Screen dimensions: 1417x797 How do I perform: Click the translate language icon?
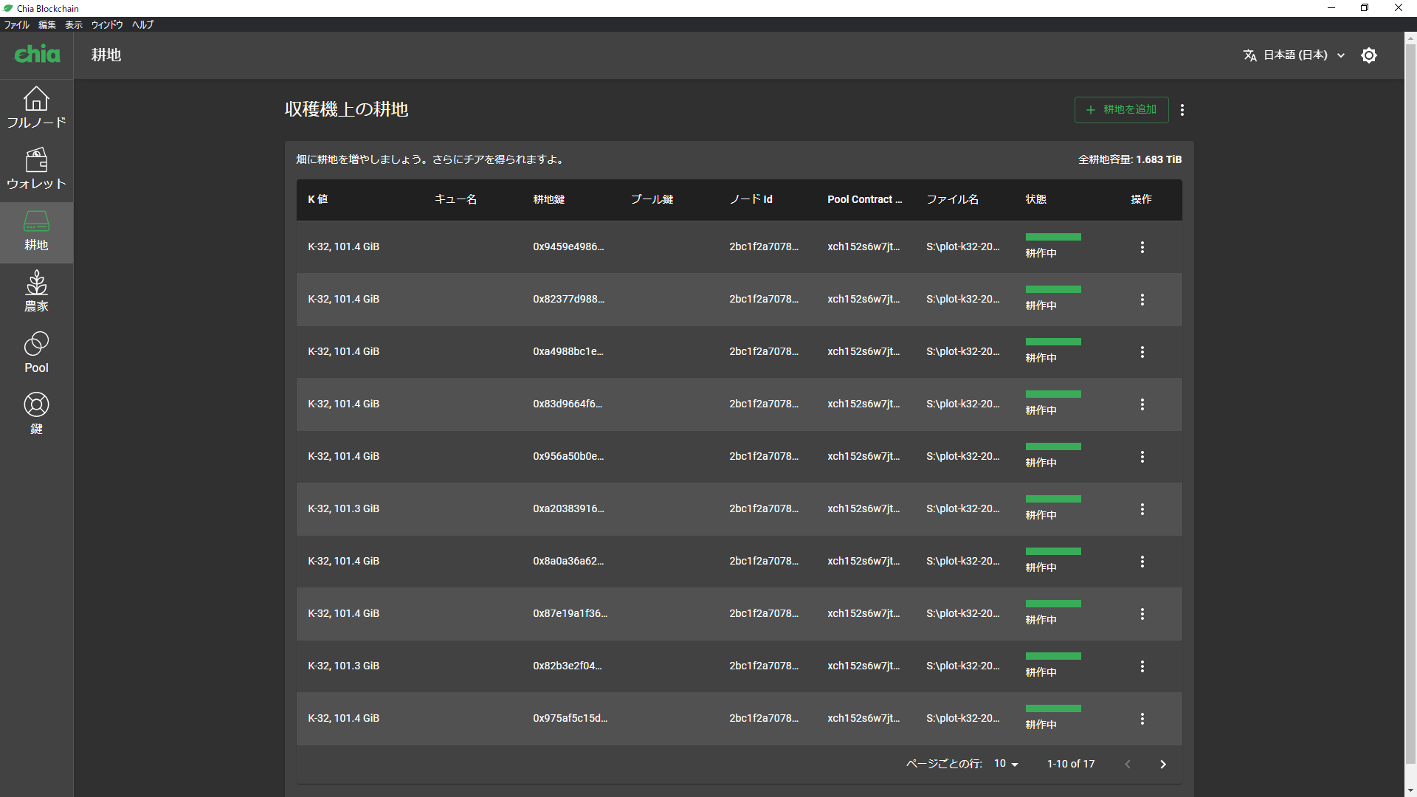[x=1249, y=55]
